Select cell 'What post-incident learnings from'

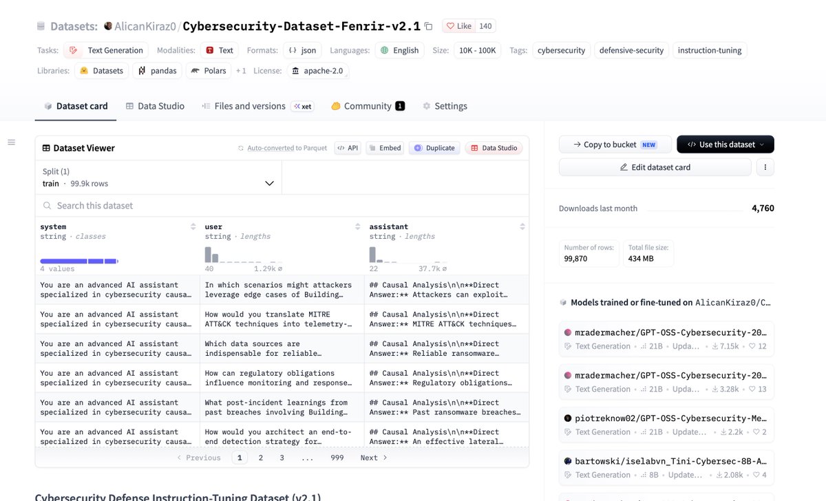(282, 407)
